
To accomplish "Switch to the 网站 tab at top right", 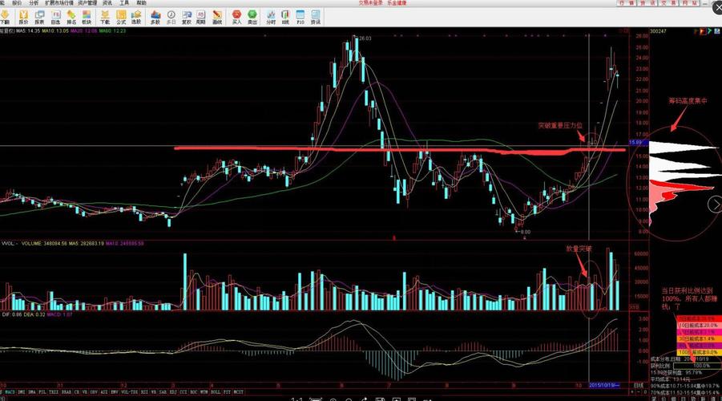I will click(x=689, y=2).
